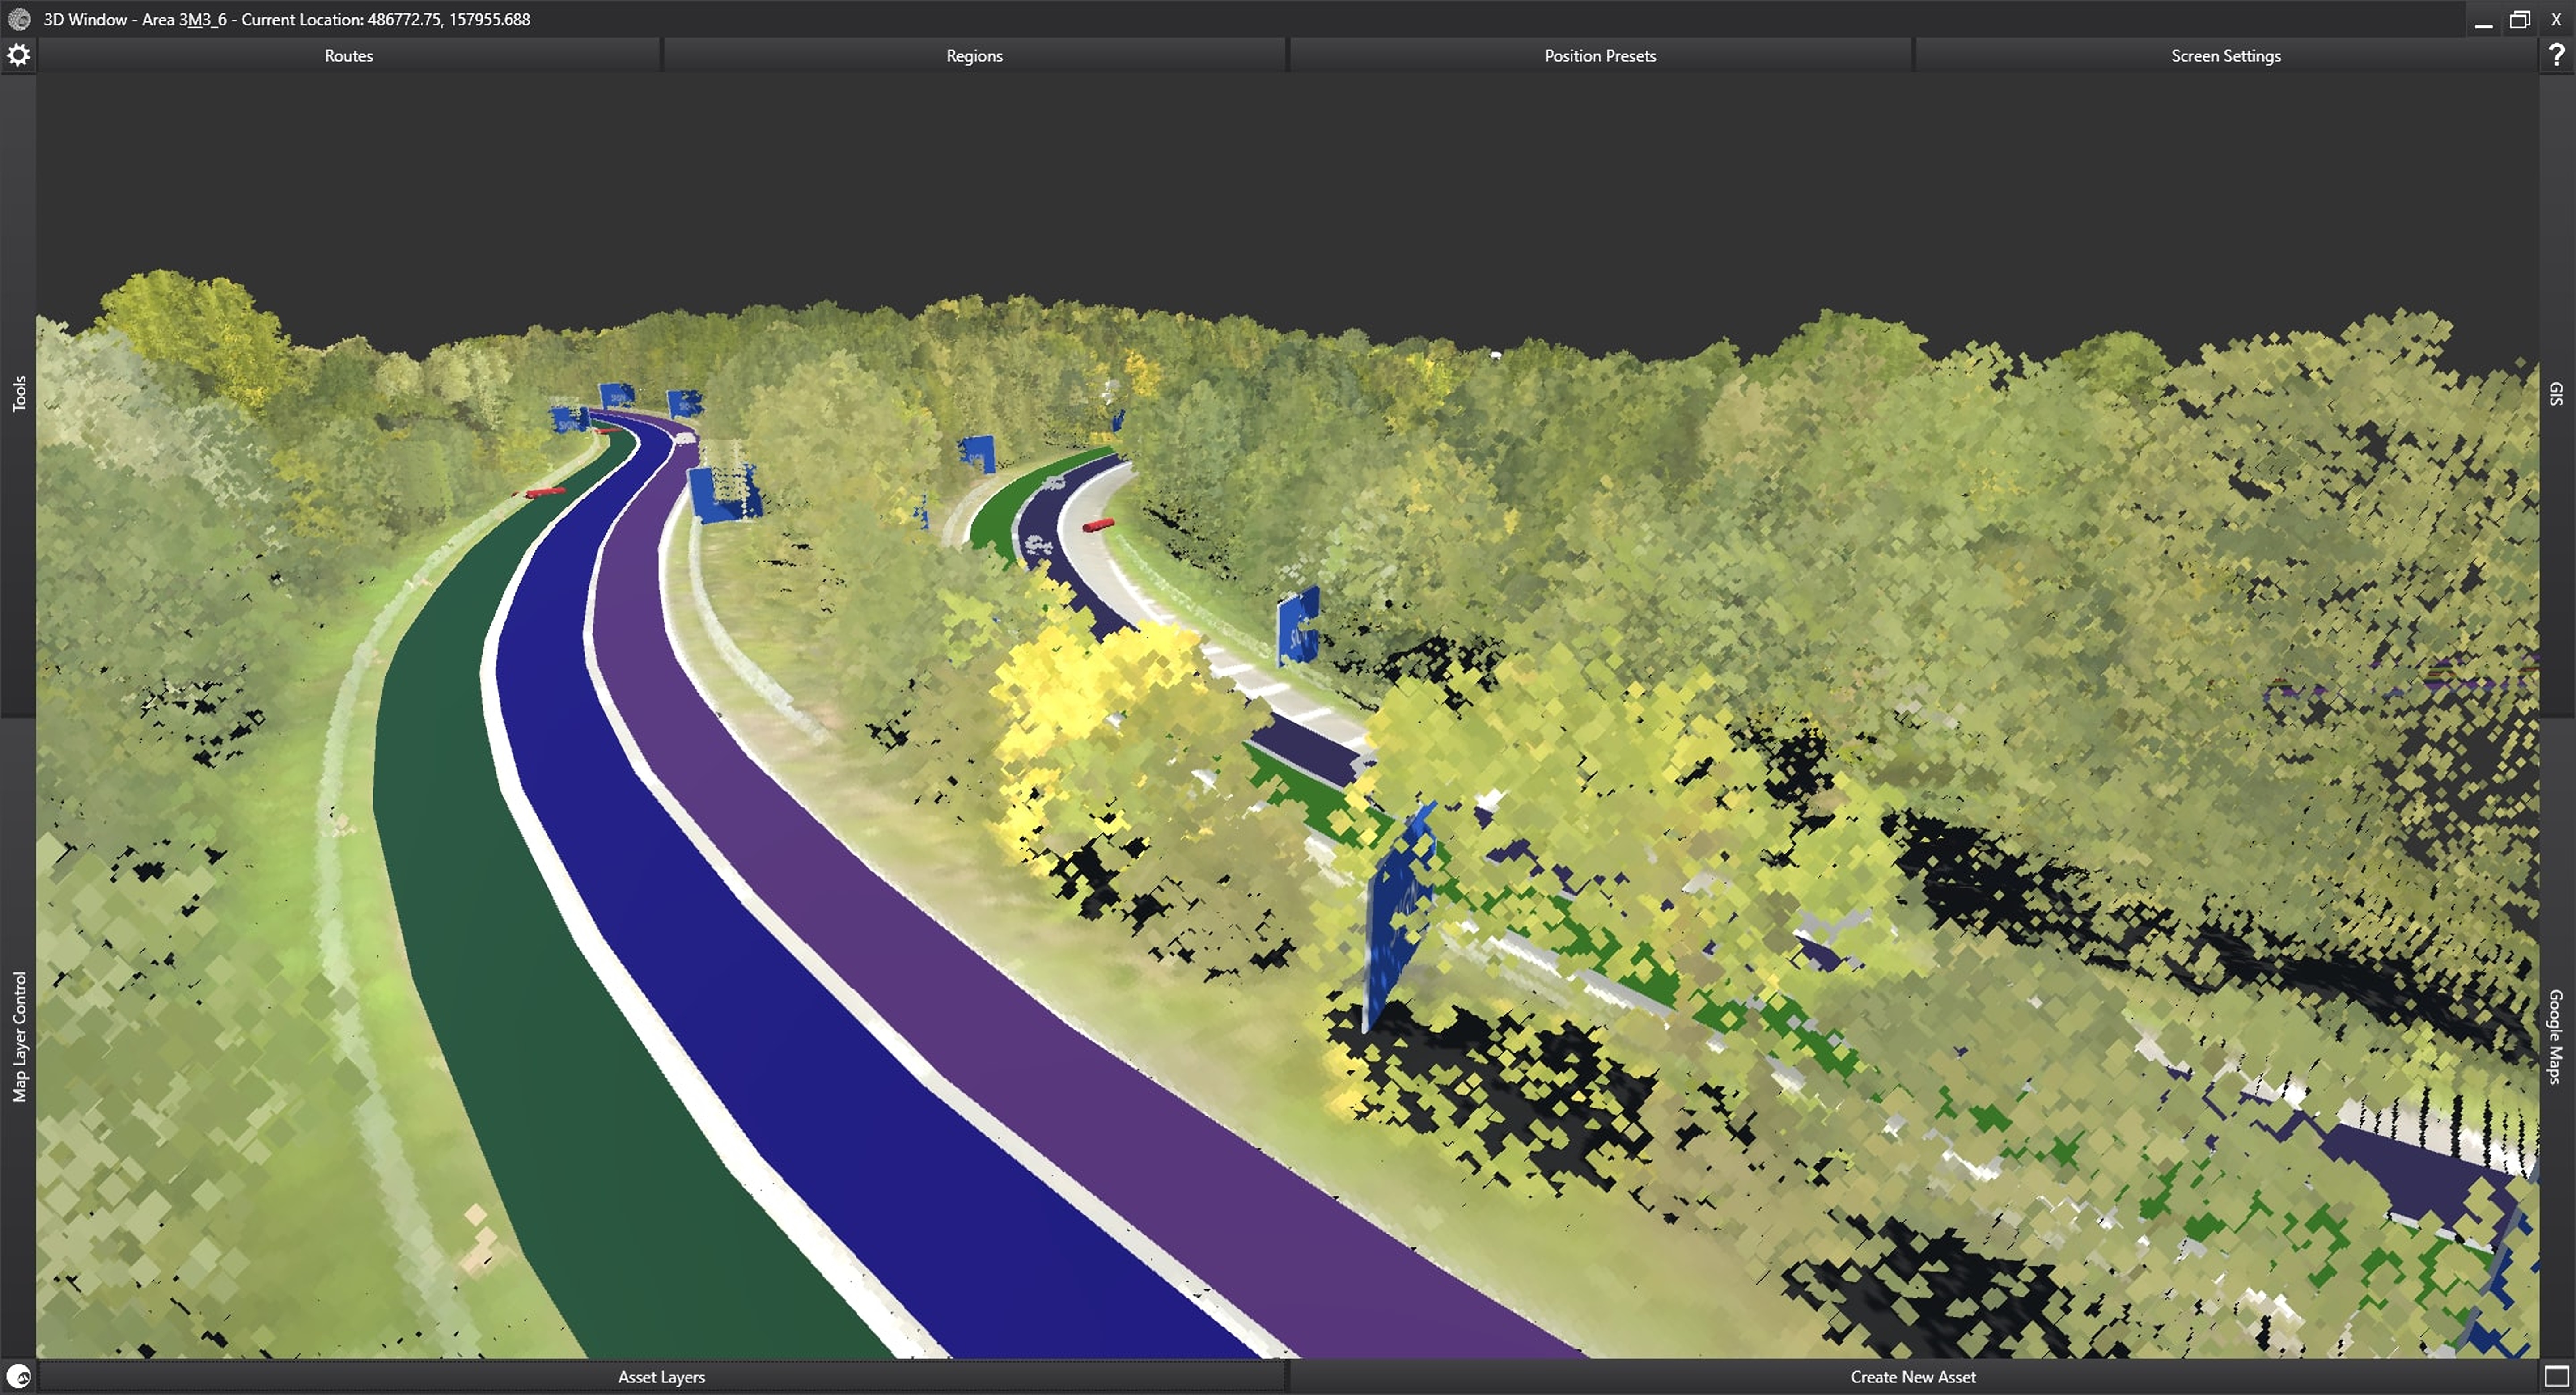The width and height of the screenshot is (2576, 1395).
Task: Open the settings gear icon
Action: point(18,55)
